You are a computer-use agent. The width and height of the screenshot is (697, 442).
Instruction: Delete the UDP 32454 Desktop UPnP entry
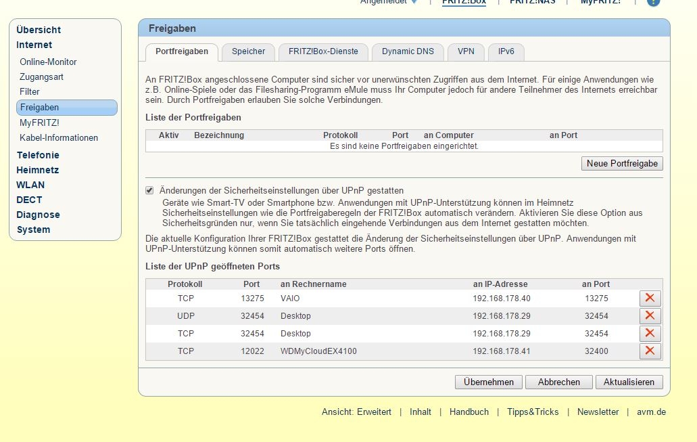coord(650,315)
